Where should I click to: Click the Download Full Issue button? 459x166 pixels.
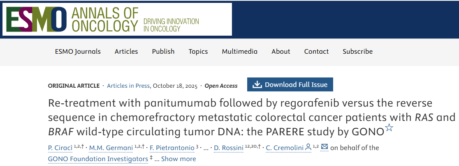pos(290,85)
